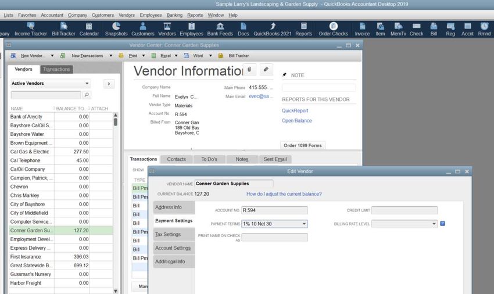Image resolution: width=494 pixels, height=294 pixels.
Task: Click the blue help icon beside Billing Rate Level
Action: (442, 224)
